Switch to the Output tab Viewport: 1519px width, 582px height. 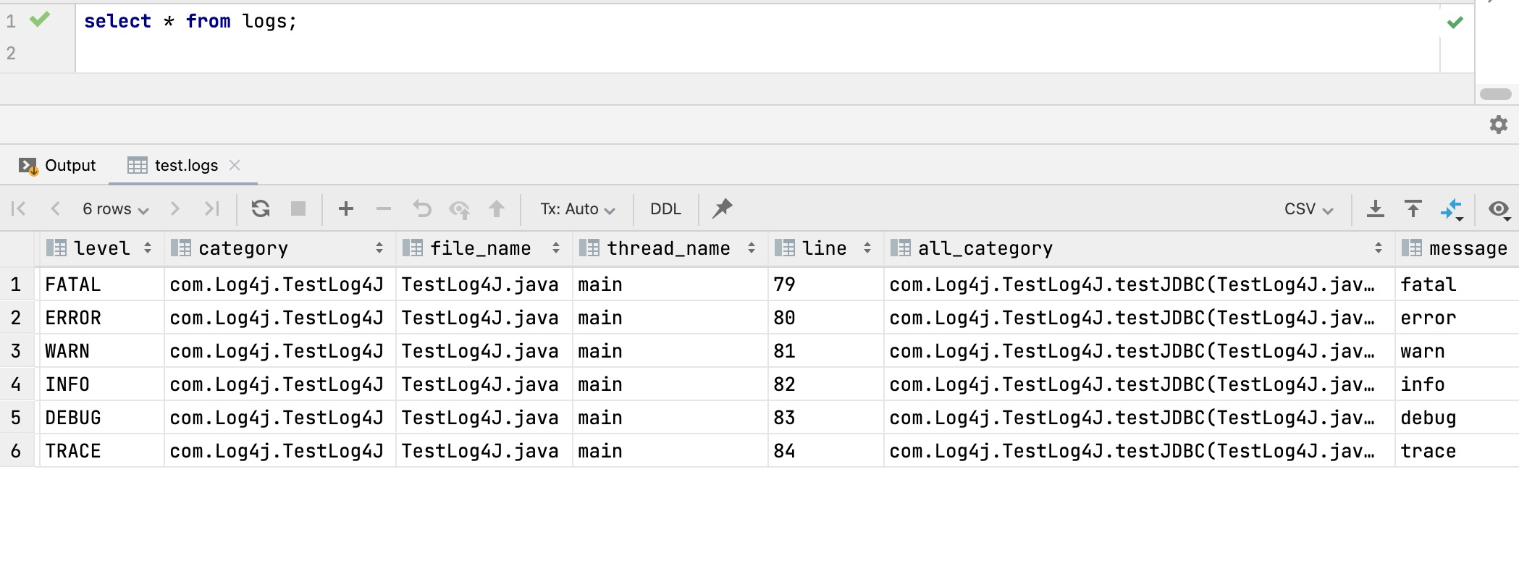58,166
